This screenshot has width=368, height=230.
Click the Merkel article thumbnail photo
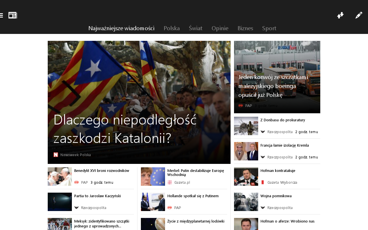coord(153,177)
